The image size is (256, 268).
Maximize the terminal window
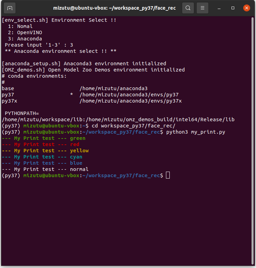233,8
